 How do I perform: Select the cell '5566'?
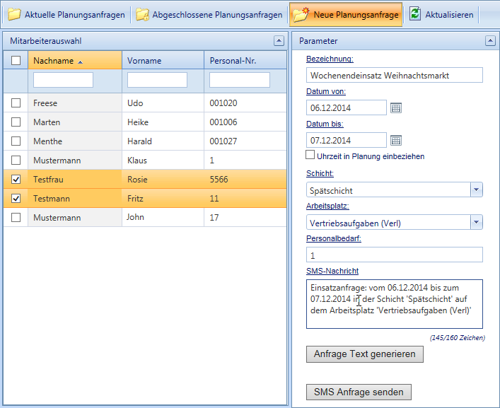click(245, 179)
